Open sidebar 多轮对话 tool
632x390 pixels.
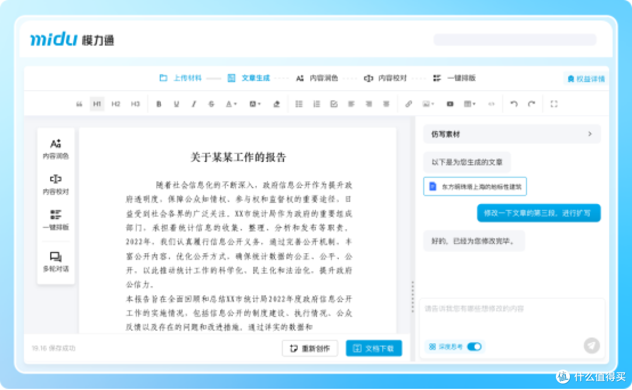coord(56,262)
